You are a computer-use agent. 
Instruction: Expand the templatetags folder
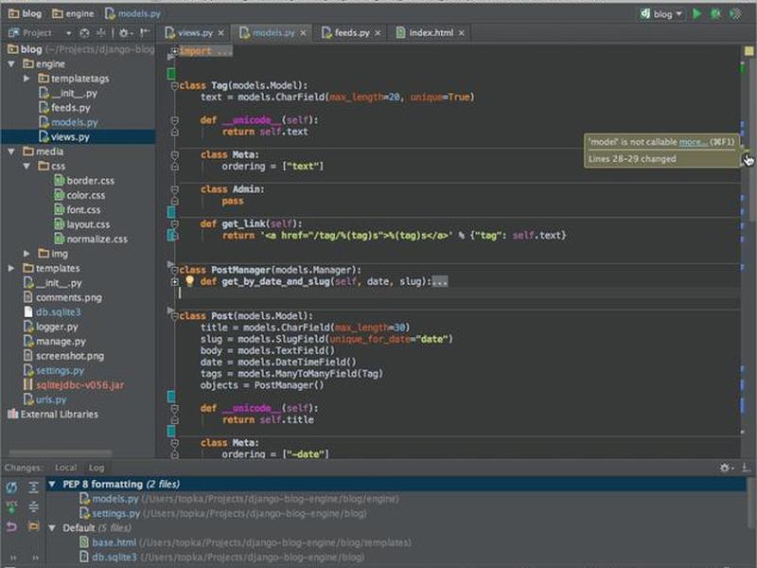coord(26,79)
